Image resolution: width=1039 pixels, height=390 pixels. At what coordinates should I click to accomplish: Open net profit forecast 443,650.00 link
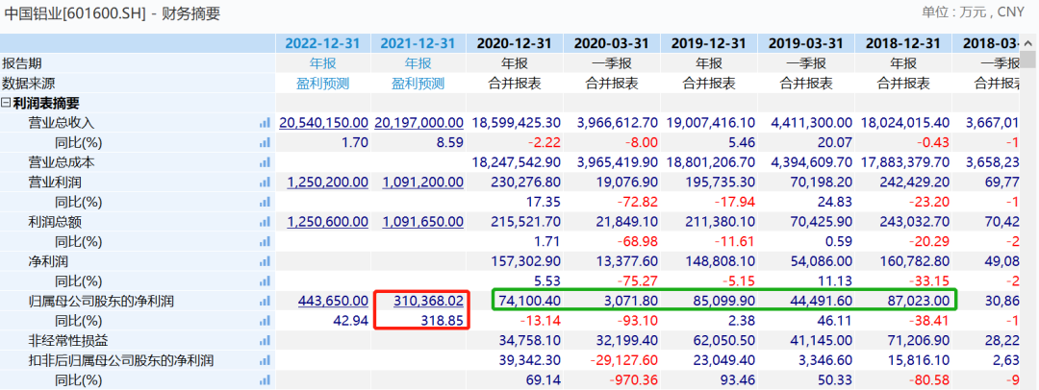coord(333,302)
